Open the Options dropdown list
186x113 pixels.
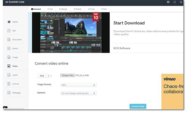point(78,93)
